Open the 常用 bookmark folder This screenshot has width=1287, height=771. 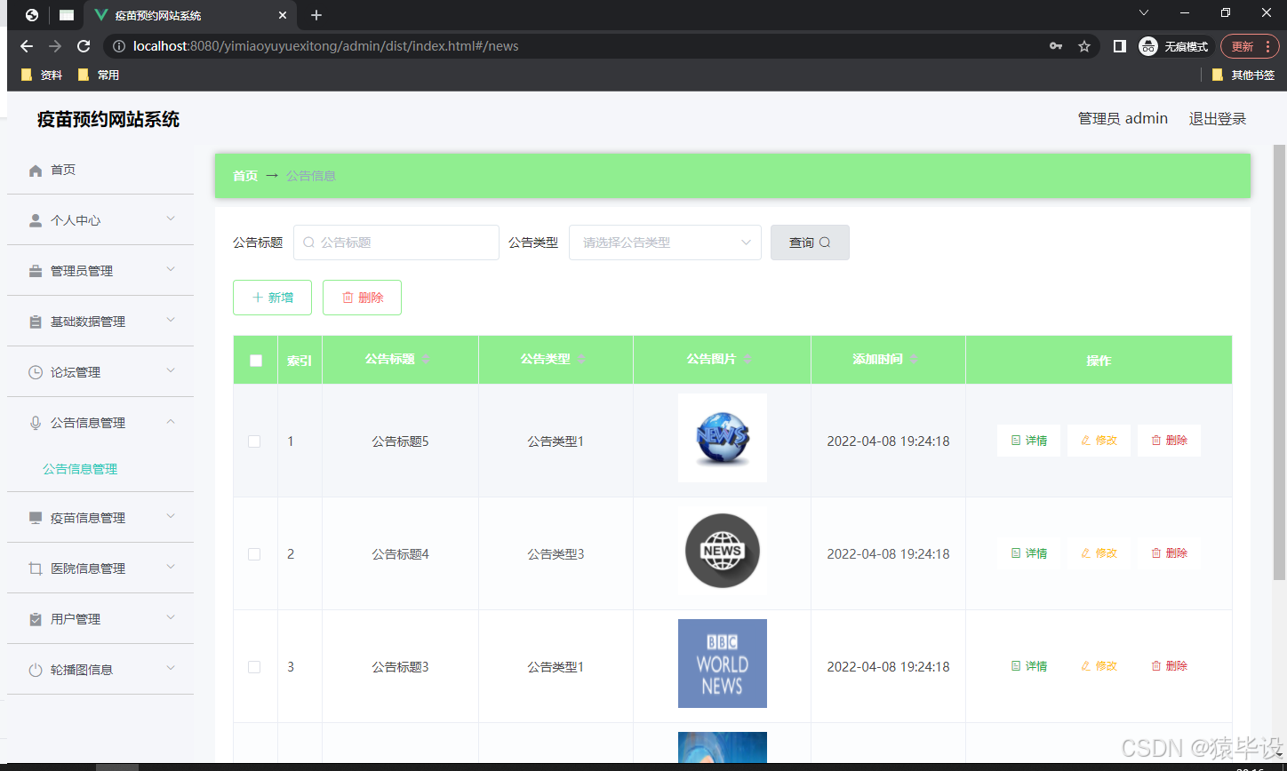coord(99,76)
